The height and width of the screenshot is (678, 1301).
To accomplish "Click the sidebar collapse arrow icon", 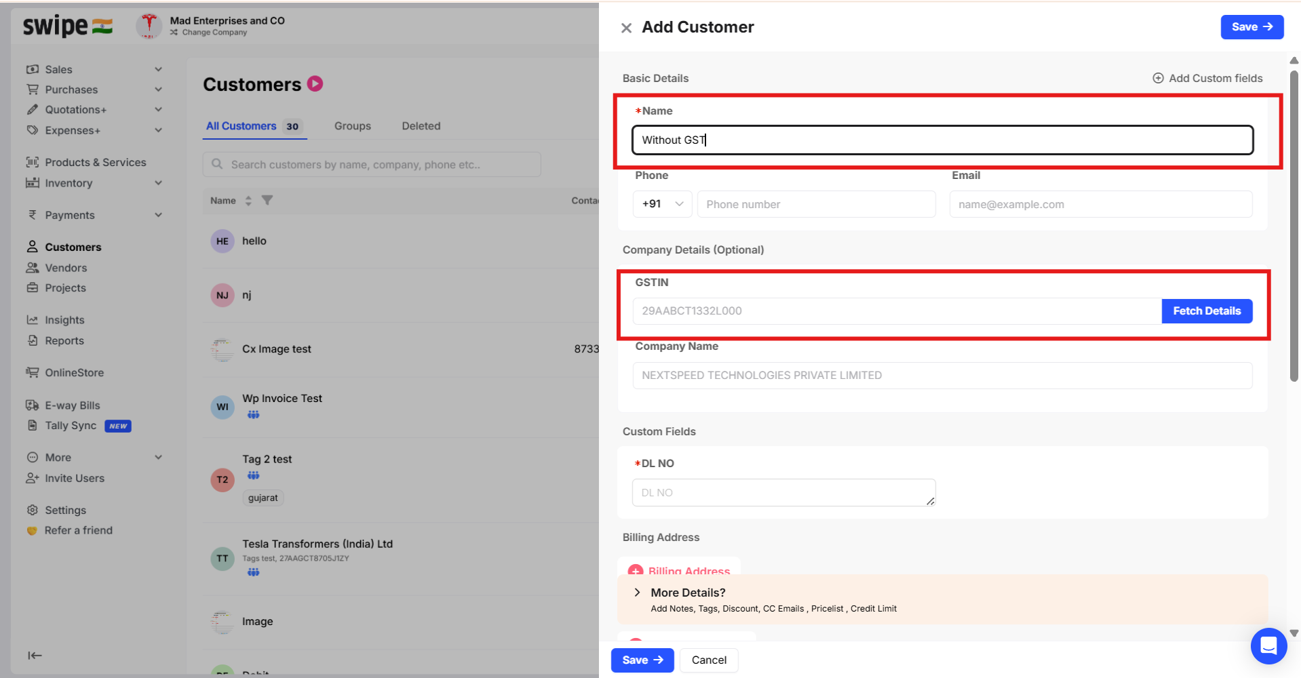I will click(35, 655).
